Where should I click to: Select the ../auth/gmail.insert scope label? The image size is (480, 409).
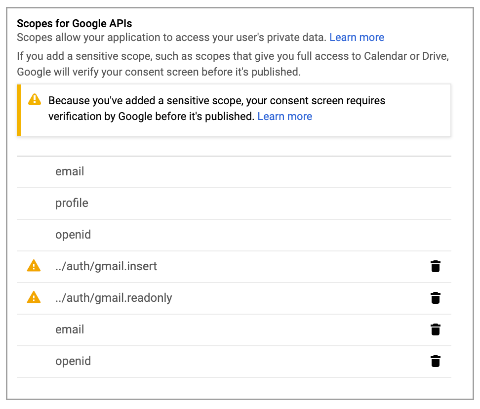[x=106, y=266]
